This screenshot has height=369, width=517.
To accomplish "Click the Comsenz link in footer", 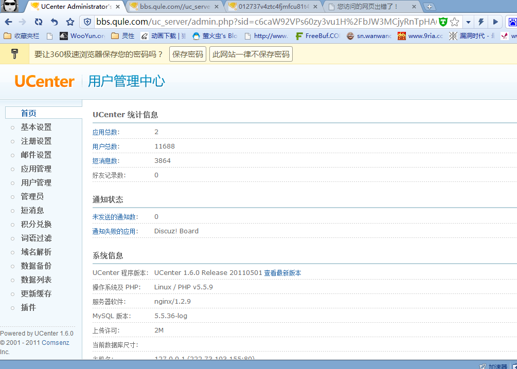I will (x=56, y=343).
